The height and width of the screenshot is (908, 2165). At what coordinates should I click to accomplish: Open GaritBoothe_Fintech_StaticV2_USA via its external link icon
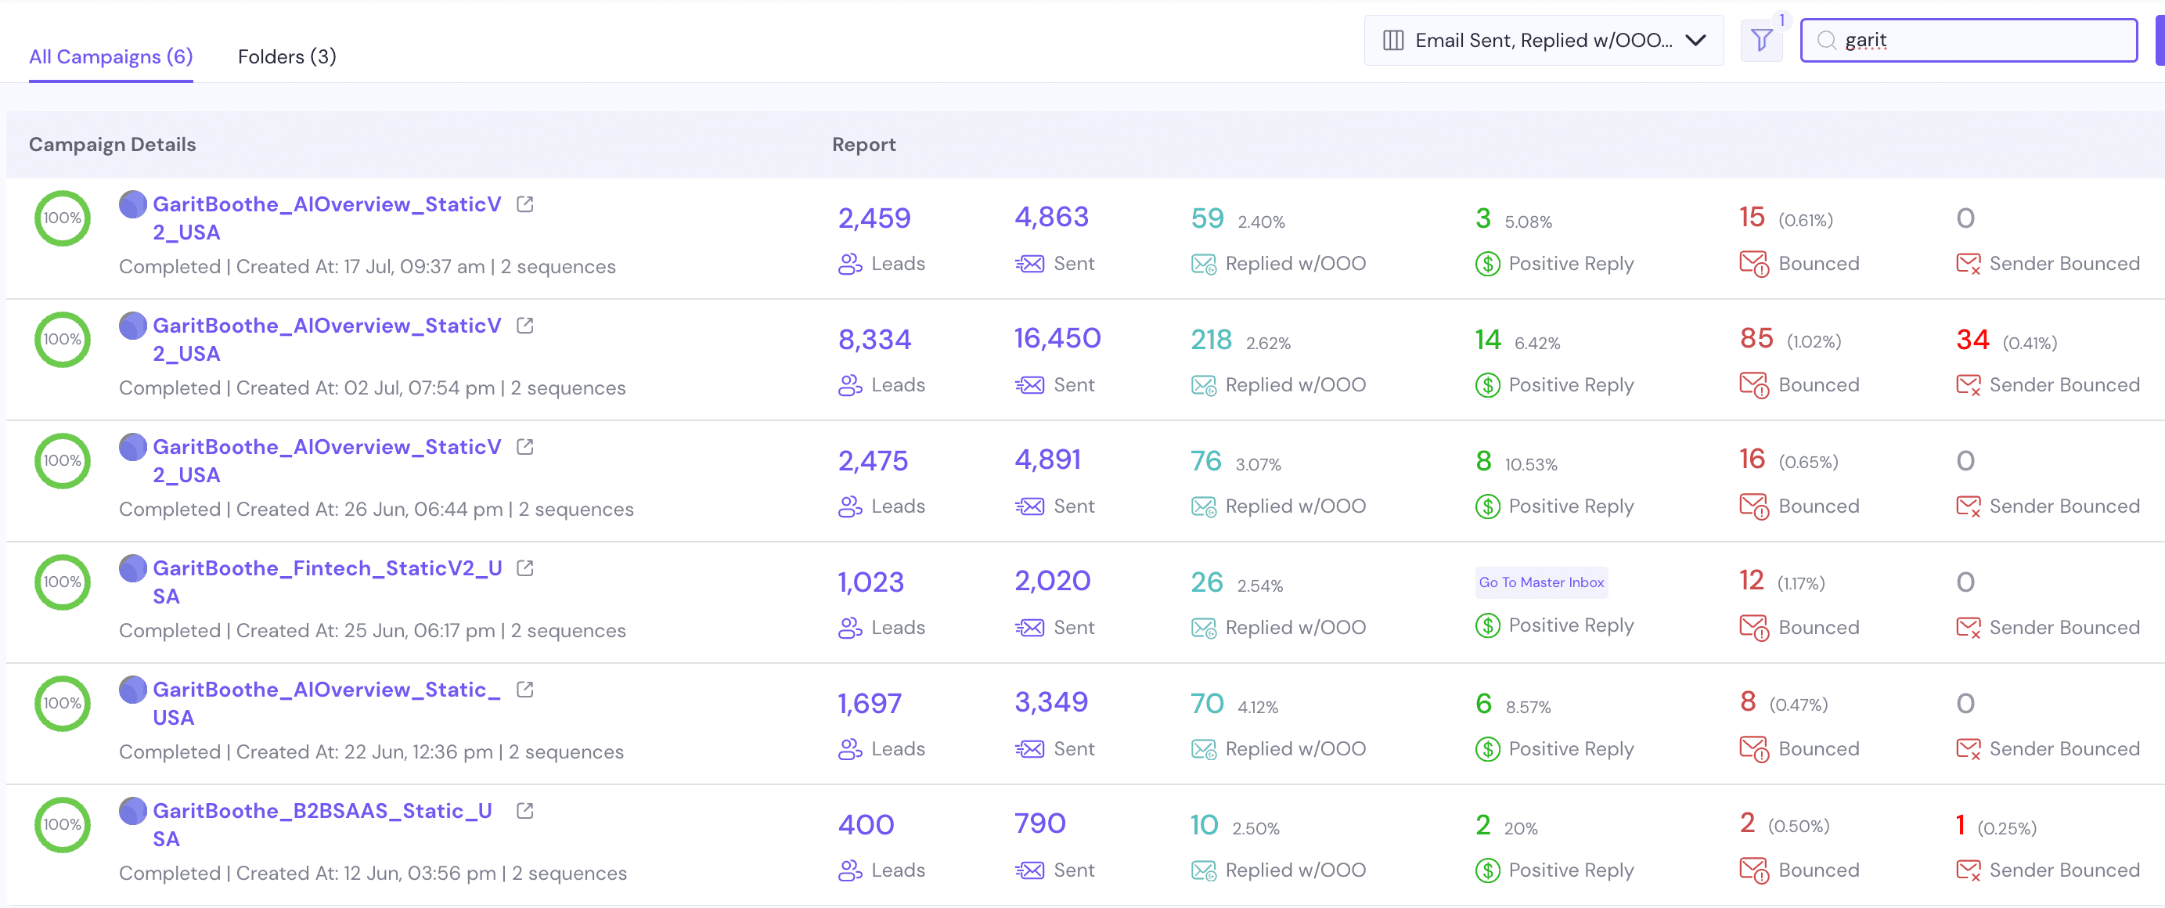[525, 567]
